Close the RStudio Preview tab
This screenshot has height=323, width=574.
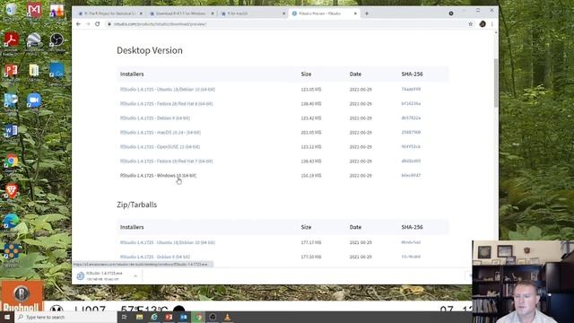point(355,13)
